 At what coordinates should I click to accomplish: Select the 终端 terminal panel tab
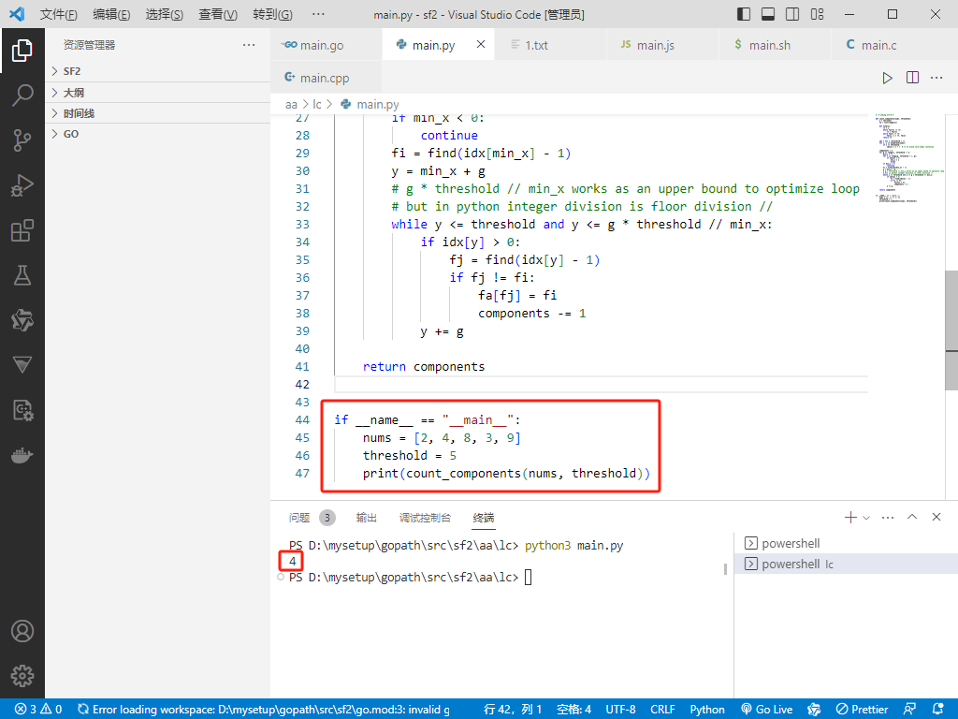[484, 518]
